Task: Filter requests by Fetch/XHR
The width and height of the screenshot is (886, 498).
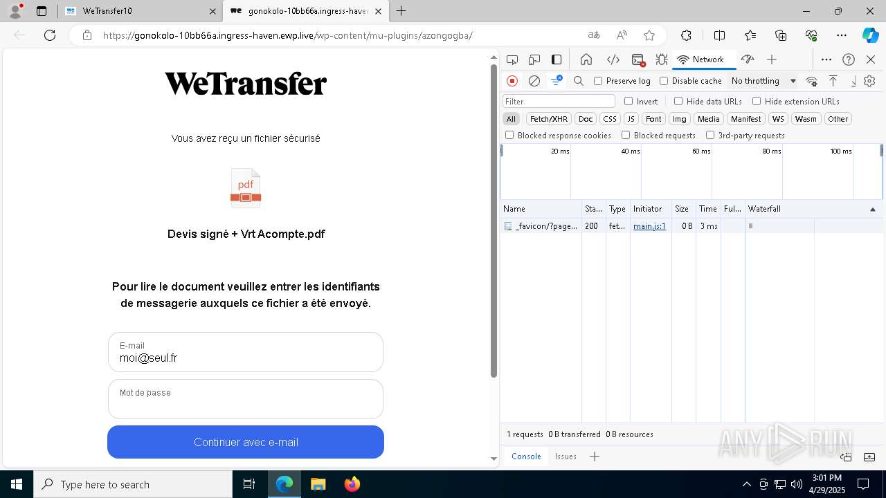Action: pyautogui.click(x=549, y=119)
